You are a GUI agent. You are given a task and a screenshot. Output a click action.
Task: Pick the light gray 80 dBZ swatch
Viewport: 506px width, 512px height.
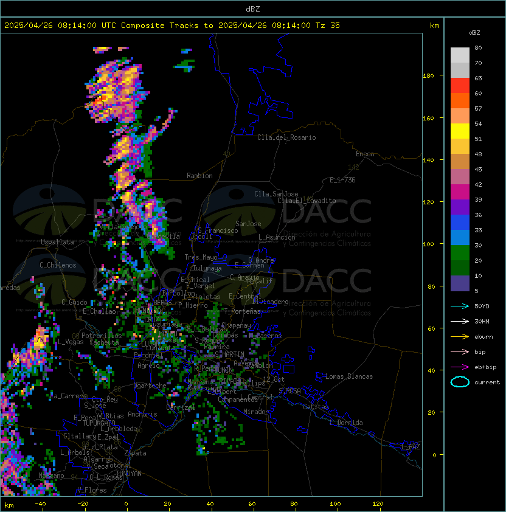point(460,55)
